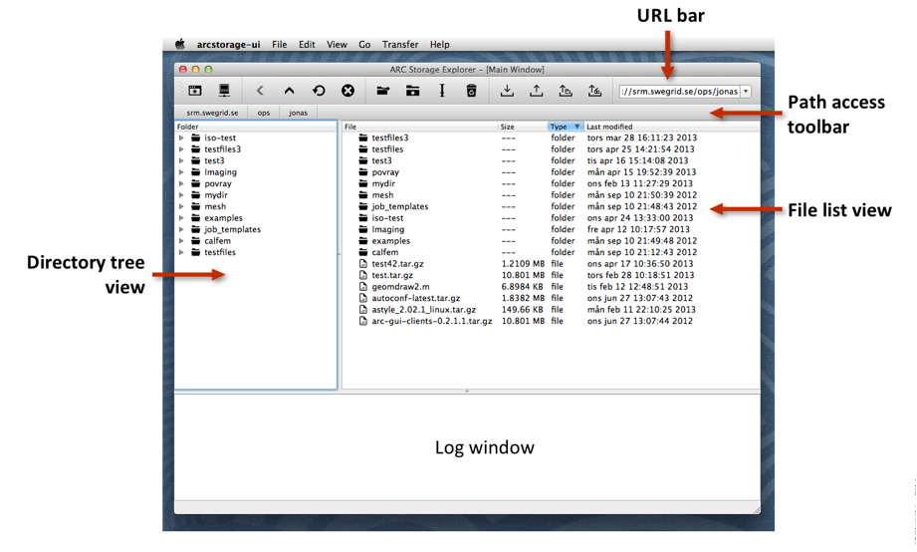
Task: Expand testfiles node in directory tree
Action: click(181, 252)
